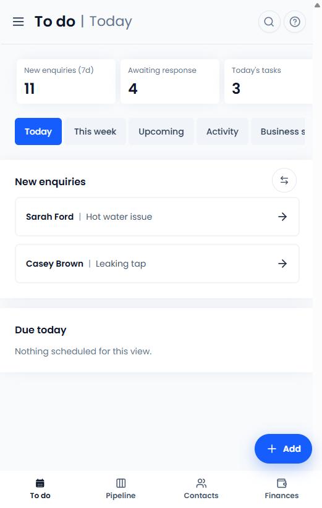
Task: Click the arrow on Casey Brown's enquiry
Action: click(x=282, y=264)
